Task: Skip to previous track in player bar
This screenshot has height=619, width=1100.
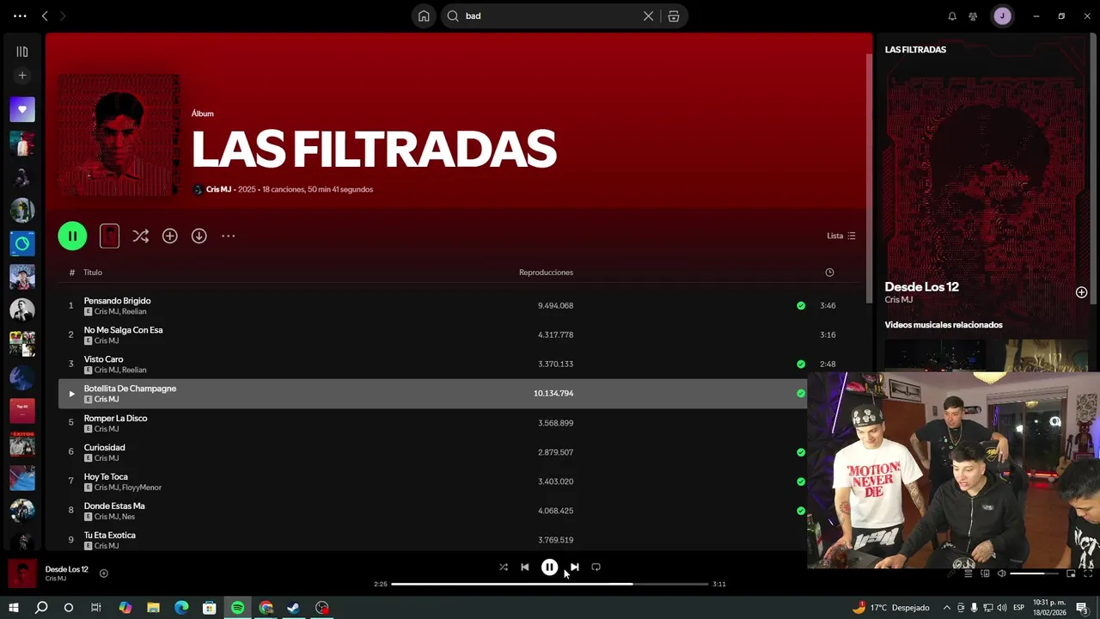Action: coord(525,567)
